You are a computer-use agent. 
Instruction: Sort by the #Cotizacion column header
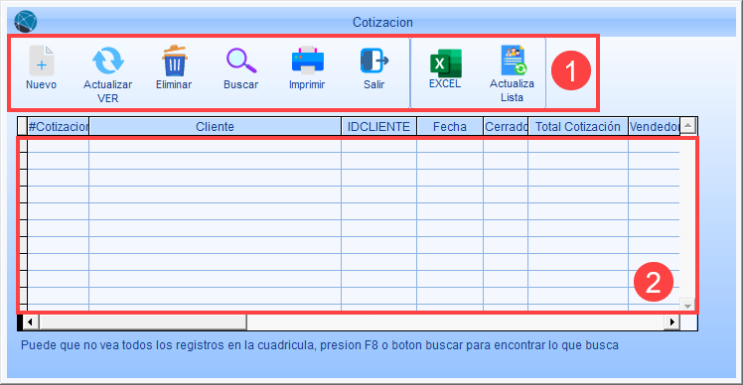[59, 126]
